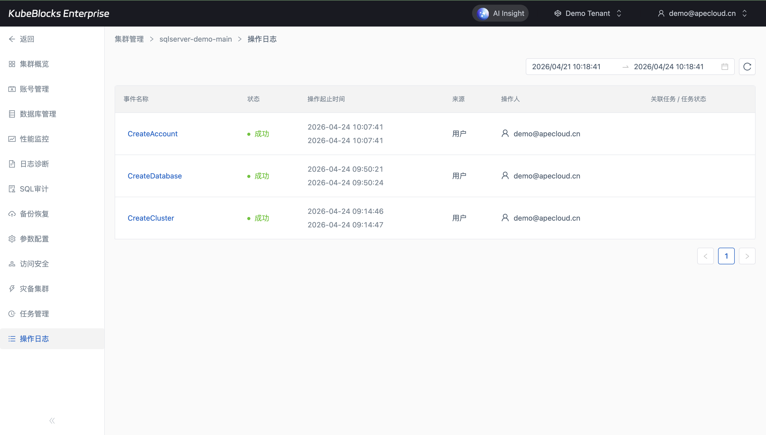Go to next page arrow in pagination
The height and width of the screenshot is (435, 766).
click(x=747, y=256)
